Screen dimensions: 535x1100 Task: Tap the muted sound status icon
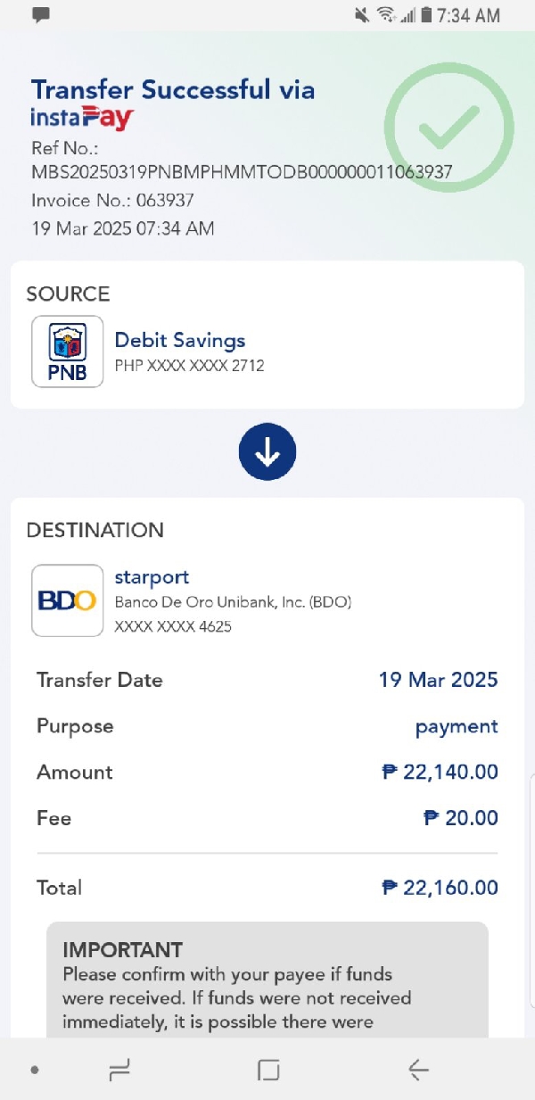(361, 15)
